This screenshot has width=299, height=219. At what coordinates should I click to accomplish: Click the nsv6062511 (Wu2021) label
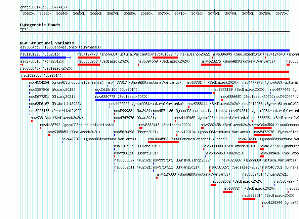pos(133,167)
